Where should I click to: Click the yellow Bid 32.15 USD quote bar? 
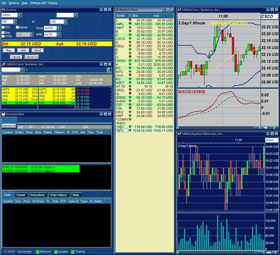[57, 44]
